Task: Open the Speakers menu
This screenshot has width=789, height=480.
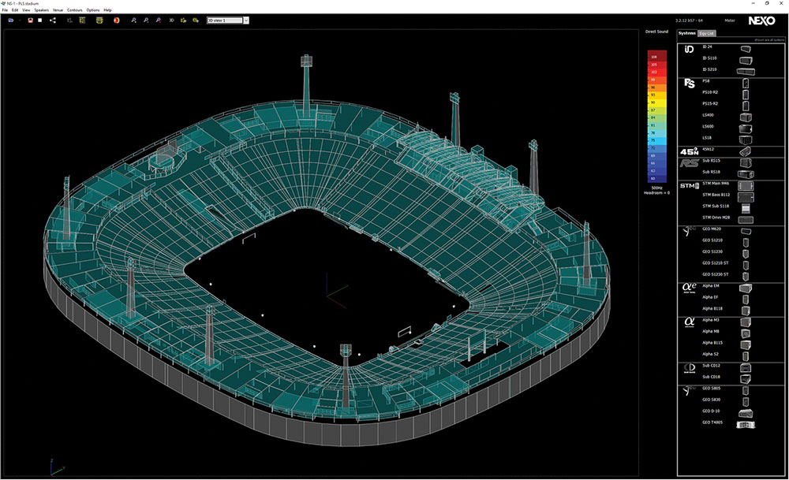Action: [42, 10]
